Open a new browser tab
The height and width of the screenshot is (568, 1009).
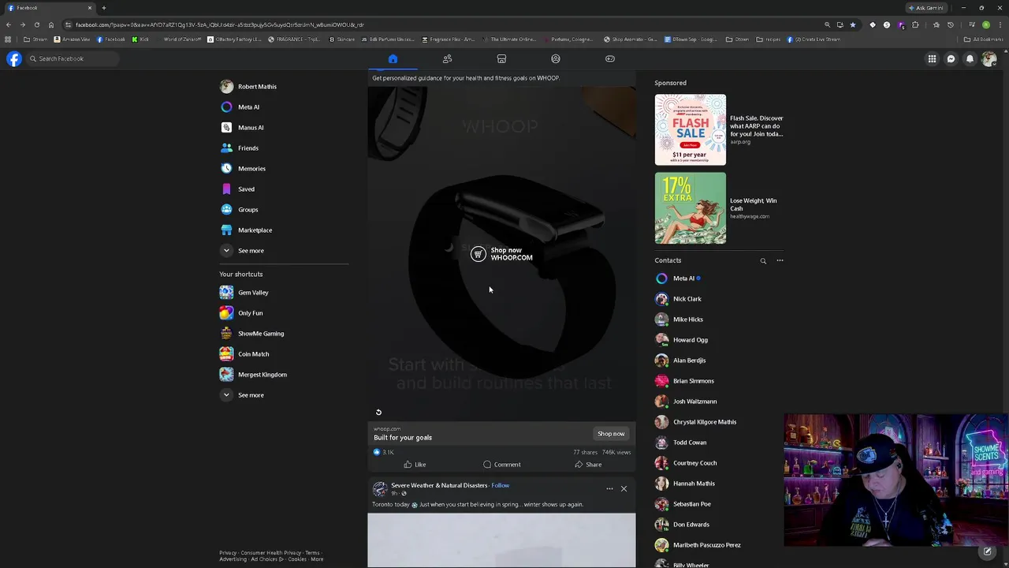point(103,8)
